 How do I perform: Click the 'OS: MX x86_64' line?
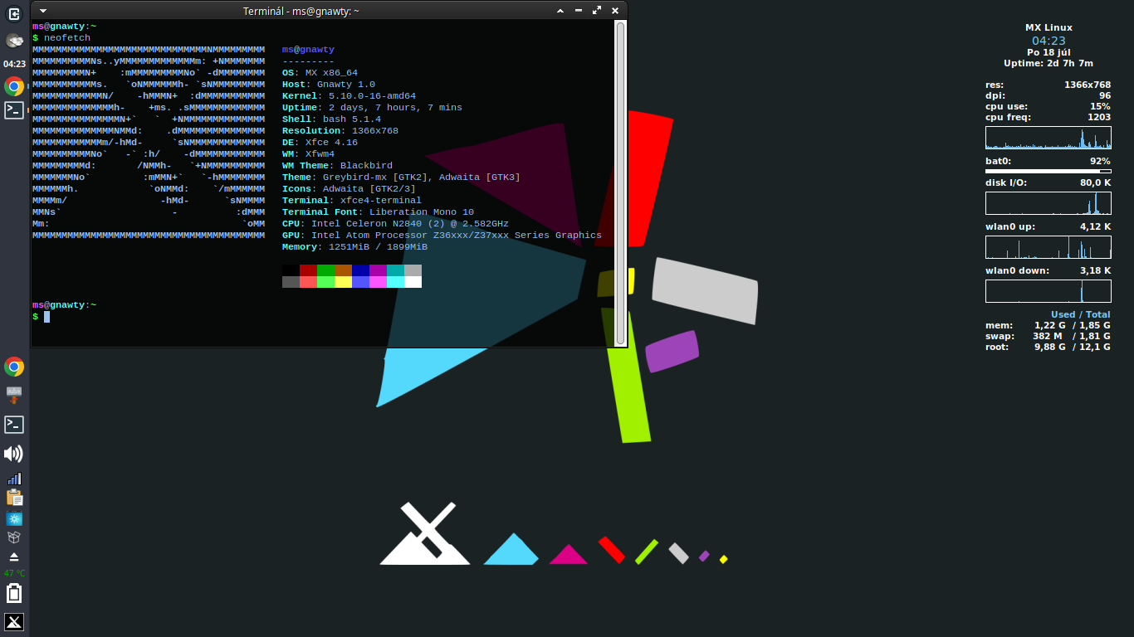coord(320,73)
